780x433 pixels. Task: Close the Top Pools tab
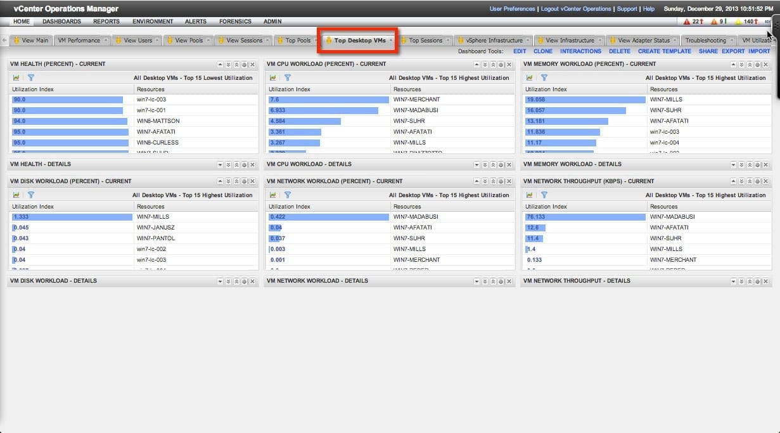click(316, 41)
